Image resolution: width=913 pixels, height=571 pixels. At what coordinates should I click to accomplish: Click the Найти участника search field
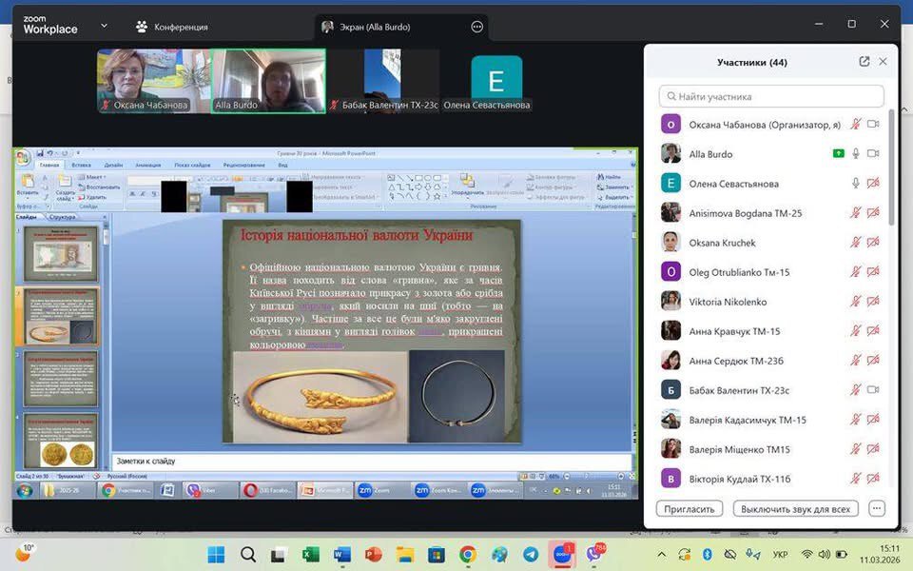770,96
